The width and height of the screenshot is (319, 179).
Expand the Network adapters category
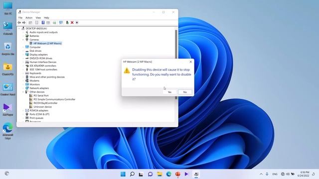[23, 88]
